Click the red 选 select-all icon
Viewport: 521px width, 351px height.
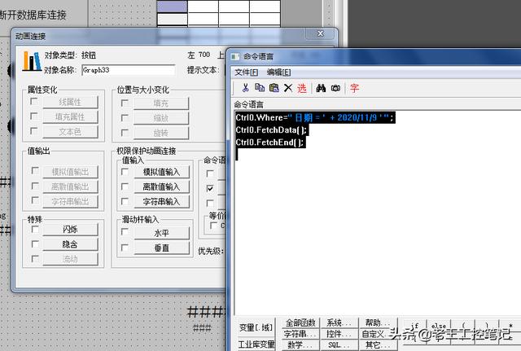click(x=302, y=88)
